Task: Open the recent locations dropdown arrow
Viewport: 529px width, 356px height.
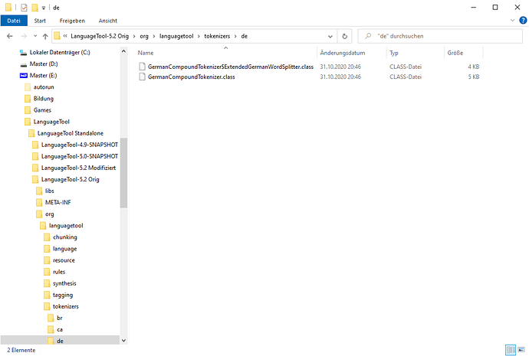Action: tap(34, 36)
